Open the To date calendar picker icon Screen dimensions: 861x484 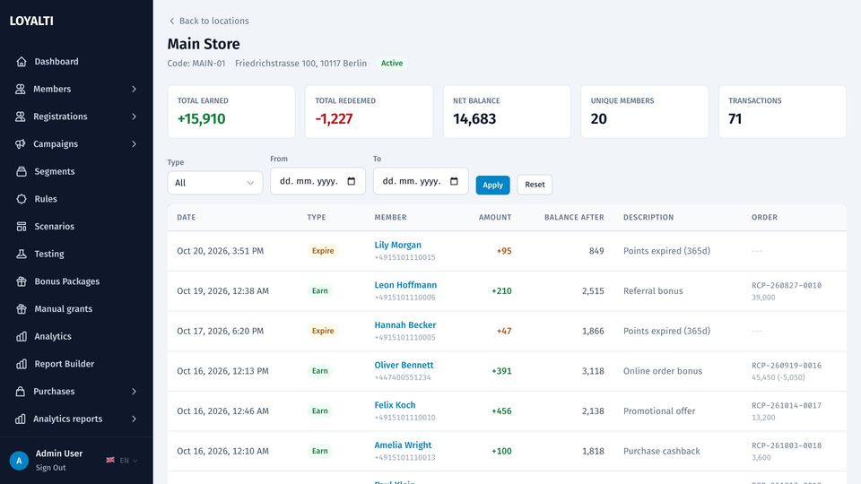pyautogui.click(x=454, y=181)
